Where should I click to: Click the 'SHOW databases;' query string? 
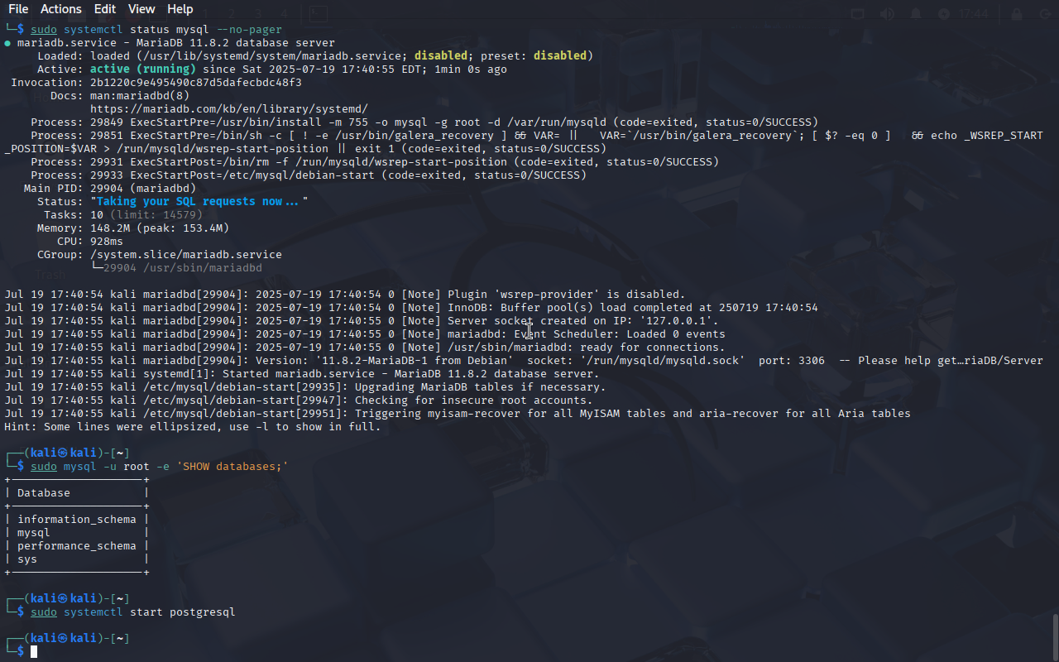(232, 467)
